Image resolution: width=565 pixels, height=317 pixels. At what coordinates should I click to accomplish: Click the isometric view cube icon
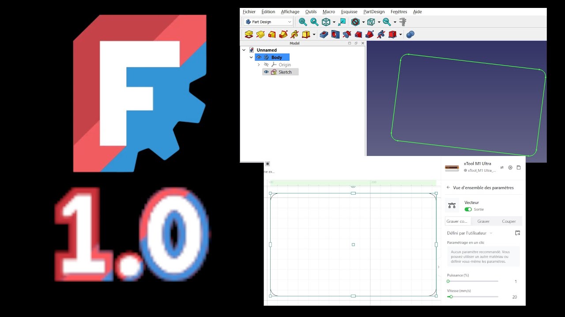tap(326, 22)
